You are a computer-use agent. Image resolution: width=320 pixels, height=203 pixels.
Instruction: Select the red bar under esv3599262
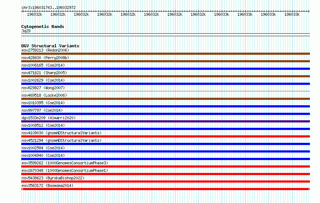[165, 166]
